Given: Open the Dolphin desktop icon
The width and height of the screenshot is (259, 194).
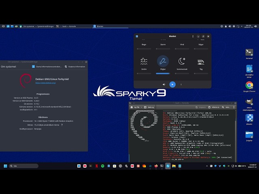Looking at the screenshot, I should (249, 136).
